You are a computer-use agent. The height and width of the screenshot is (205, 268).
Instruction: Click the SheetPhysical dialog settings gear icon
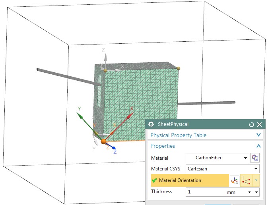[x=151, y=124]
